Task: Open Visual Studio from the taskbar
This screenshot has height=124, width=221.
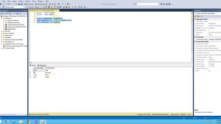Action: (x=36, y=122)
